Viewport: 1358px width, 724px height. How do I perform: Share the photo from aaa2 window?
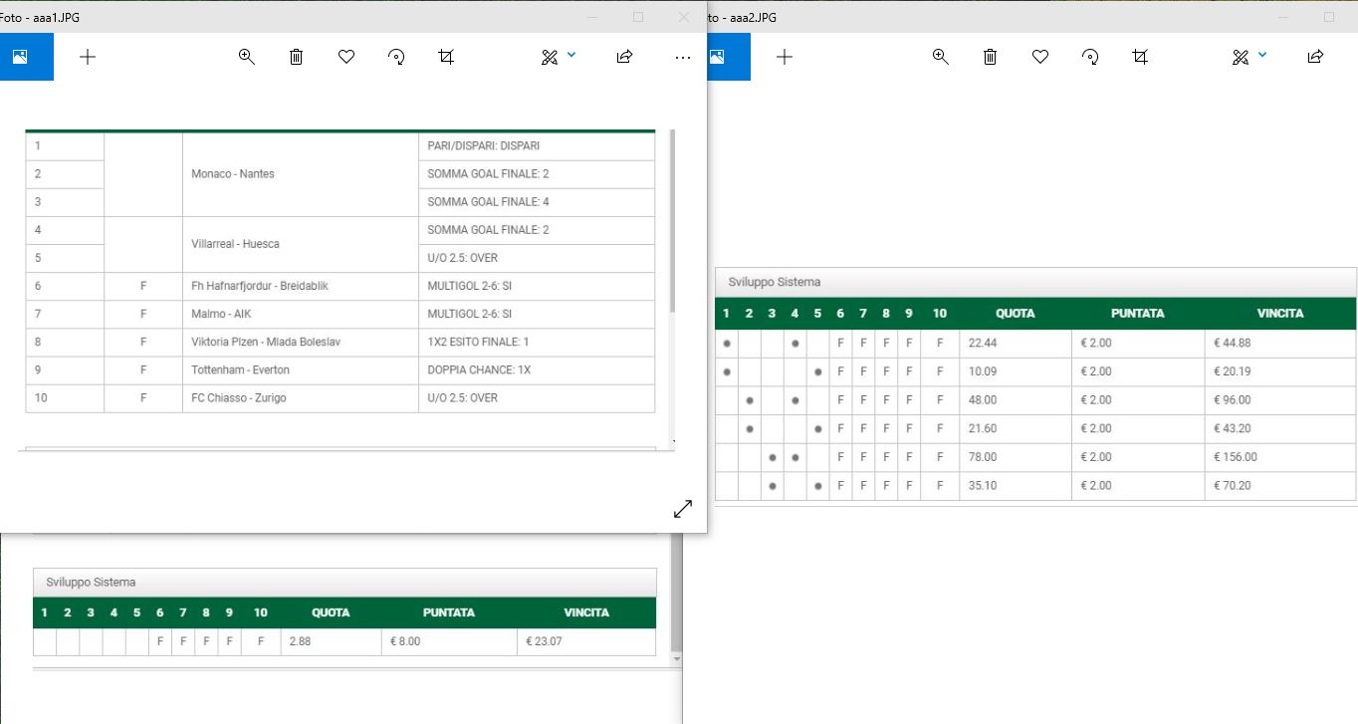(x=1315, y=57)
